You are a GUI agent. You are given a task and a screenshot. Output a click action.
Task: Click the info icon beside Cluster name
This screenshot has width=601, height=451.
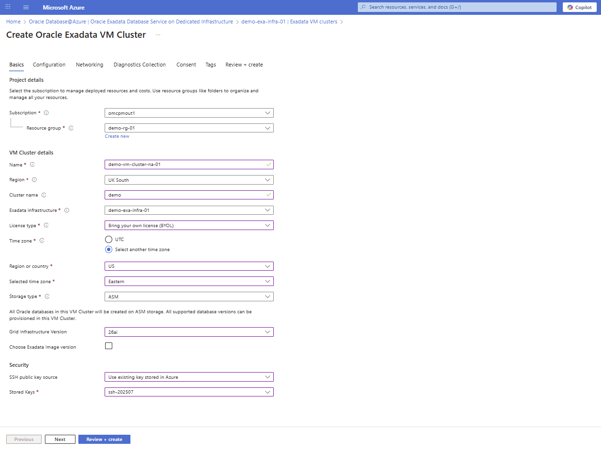point(43,195)
